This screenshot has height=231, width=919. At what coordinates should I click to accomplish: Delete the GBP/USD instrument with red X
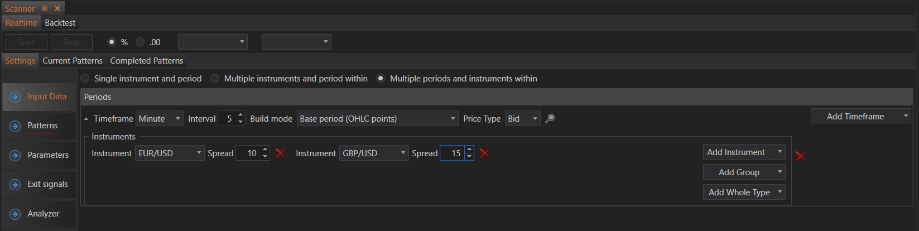coord(484,153)
